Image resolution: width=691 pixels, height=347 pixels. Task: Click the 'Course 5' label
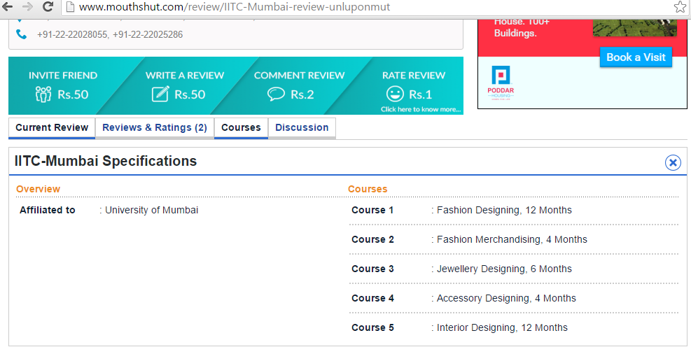point(372,327)
